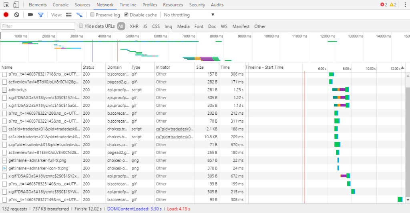The image size is (410, 213).
Task: Toggle the capture screenshots camera icon
Action: point(30,15)
